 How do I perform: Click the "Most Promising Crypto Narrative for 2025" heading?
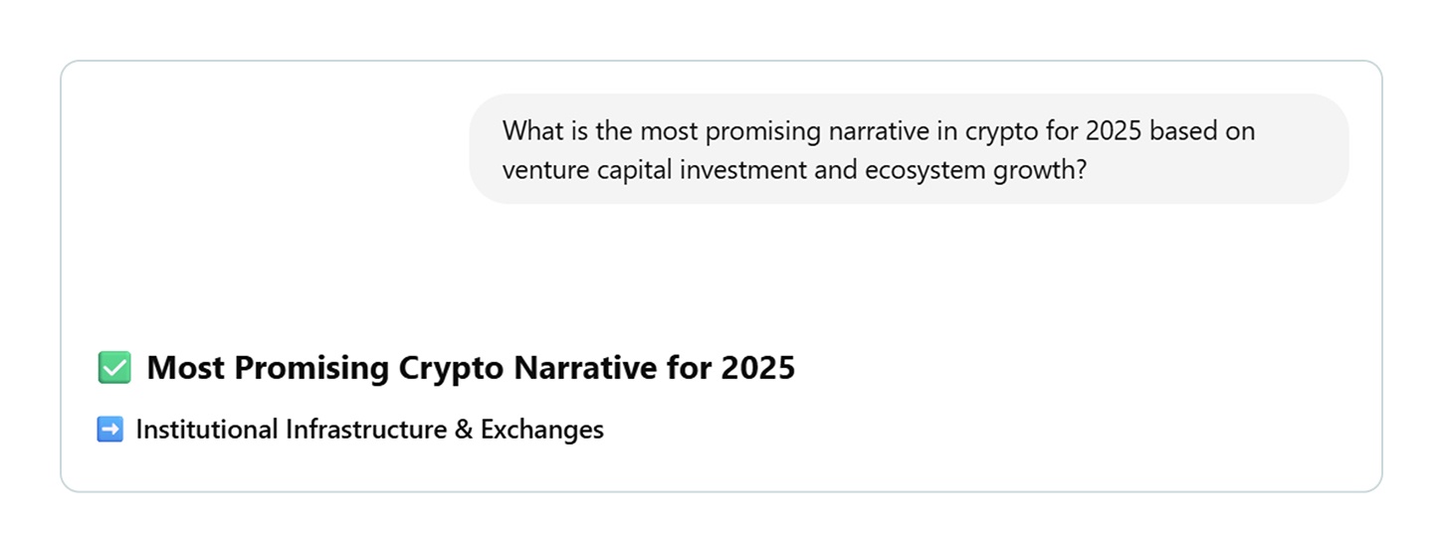pos(471,368)
